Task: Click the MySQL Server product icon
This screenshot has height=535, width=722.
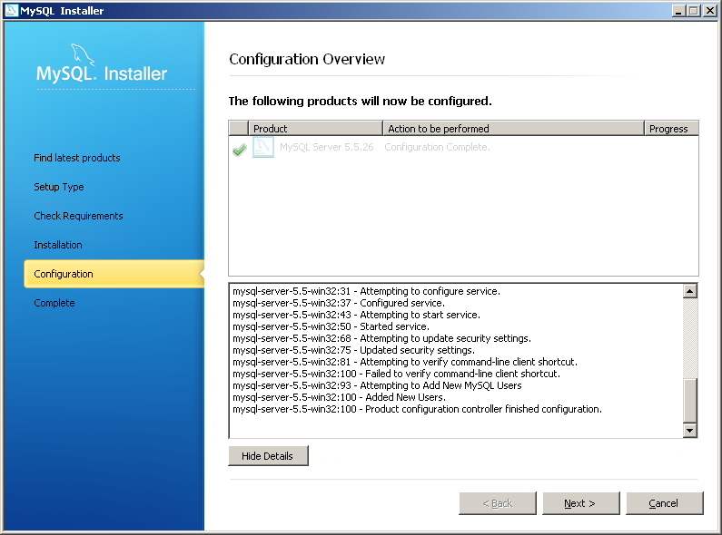Action: tap(263, 148)
